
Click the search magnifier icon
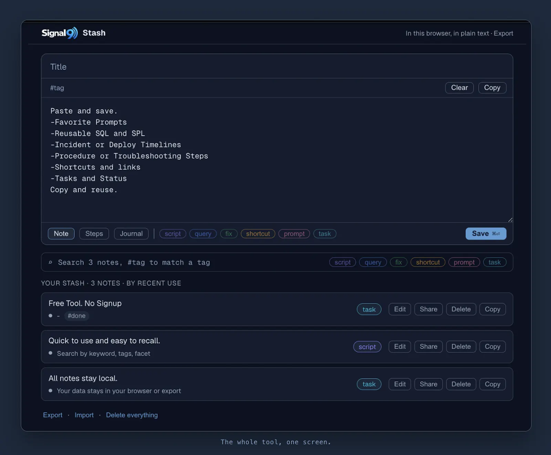point(50,262)
